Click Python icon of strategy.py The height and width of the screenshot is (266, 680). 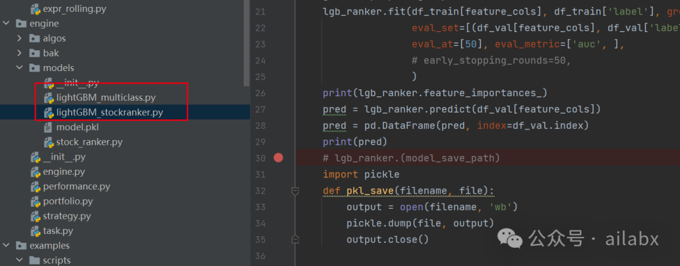tap(35, 216)
